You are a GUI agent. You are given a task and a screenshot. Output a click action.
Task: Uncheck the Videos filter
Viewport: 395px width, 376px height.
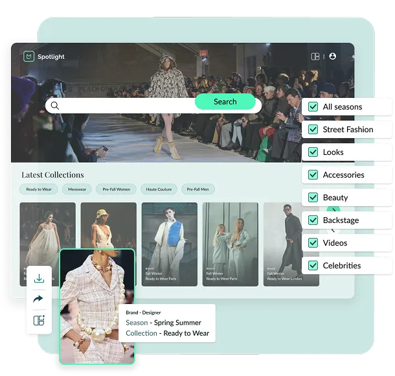[x=313, y=243]
